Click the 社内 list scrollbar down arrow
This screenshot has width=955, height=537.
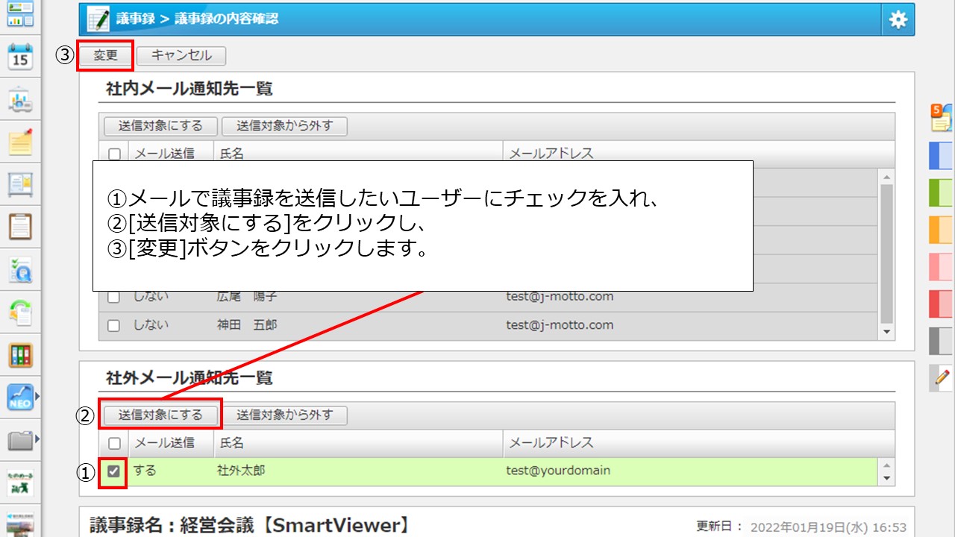(x=887, y=332)
